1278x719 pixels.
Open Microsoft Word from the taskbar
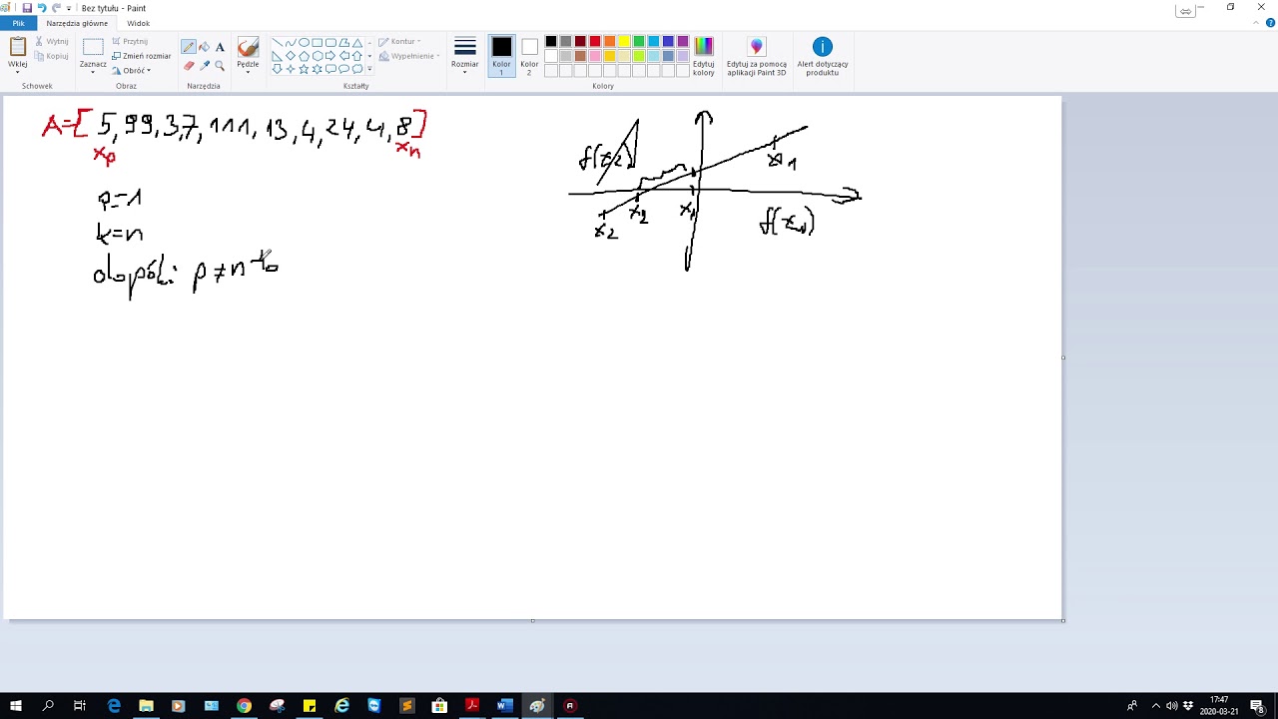504,706
